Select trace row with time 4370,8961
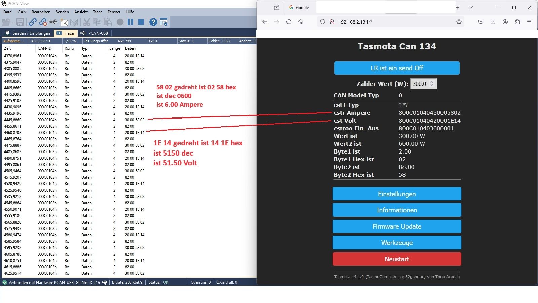The width and height of the screenshot is (538, 303). [x=129, y=56]
